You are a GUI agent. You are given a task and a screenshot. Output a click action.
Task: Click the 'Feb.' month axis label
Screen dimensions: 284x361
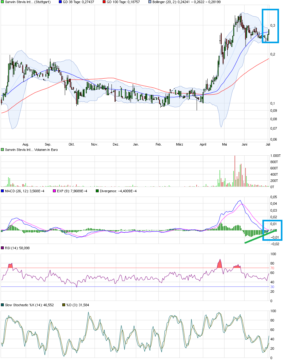159,144
